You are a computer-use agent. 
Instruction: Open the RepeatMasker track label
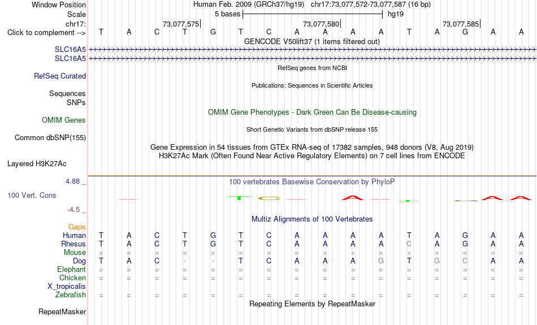(62, 311)
